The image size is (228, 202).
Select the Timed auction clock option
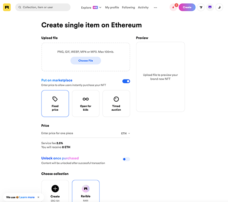point(116,103)
